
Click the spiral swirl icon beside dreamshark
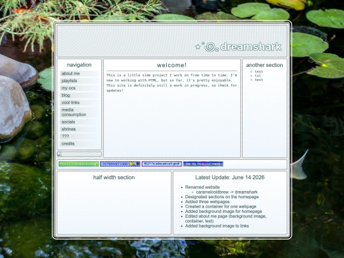point(210,47)
